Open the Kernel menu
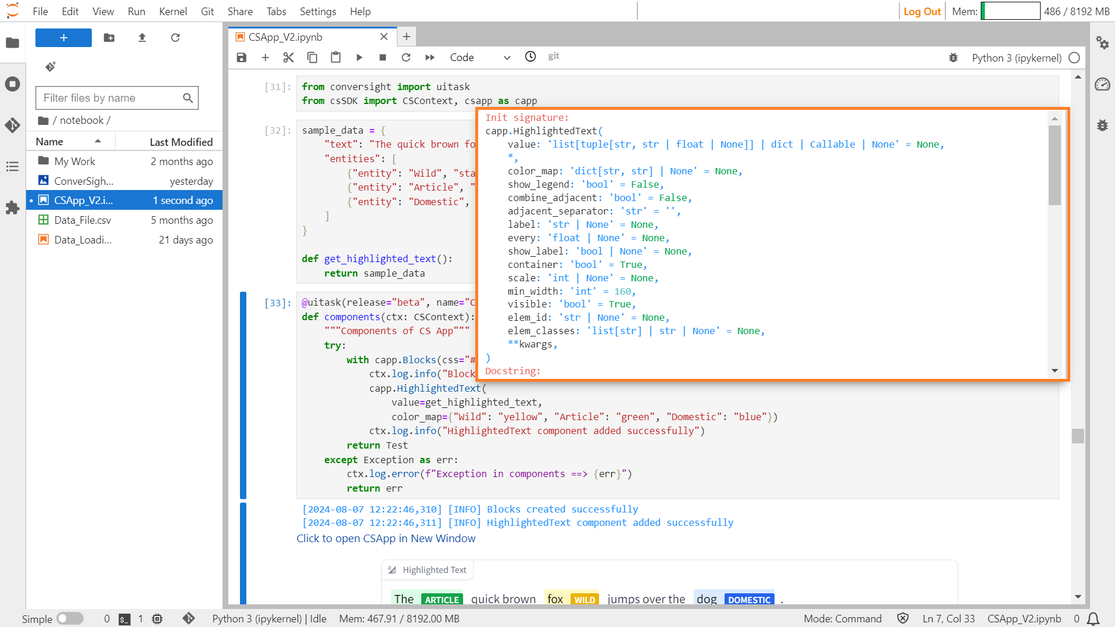 click(x=173, y=11)
